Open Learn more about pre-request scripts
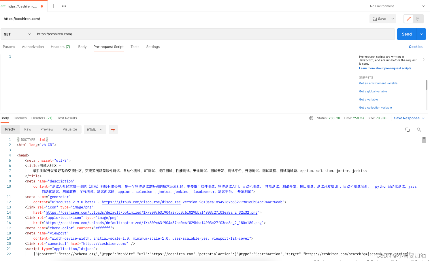 [385, 68]
